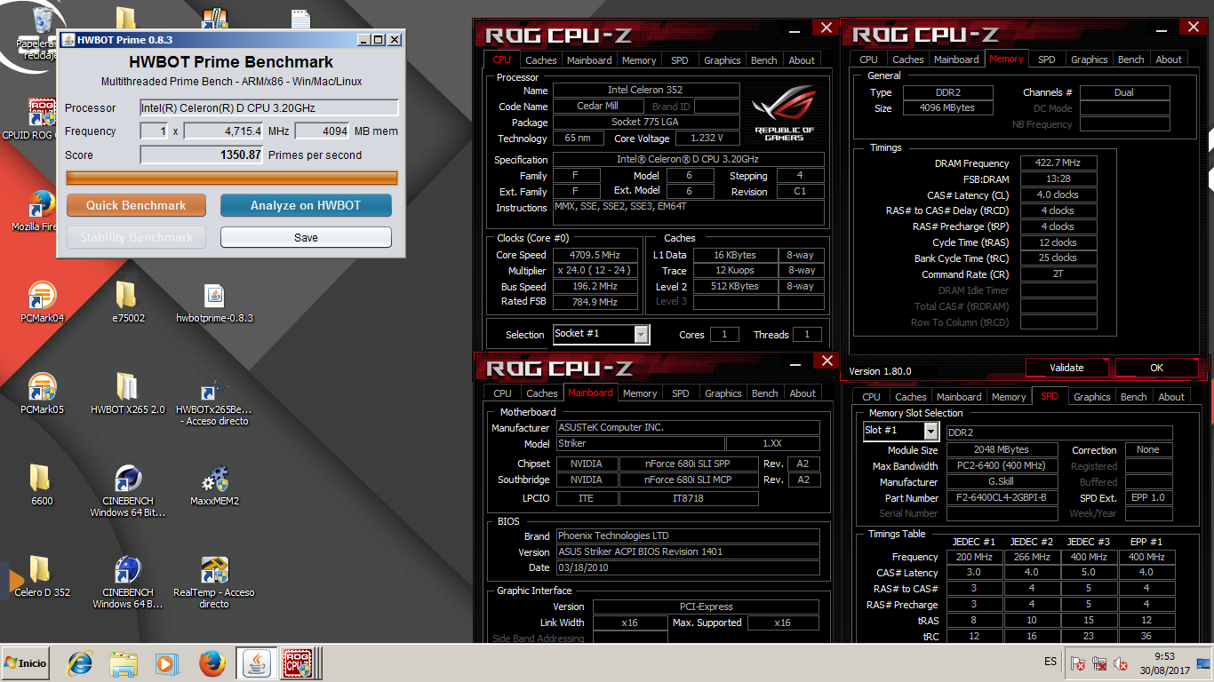1214x682 pixels.
Task: Click the Validate button in CPU-Z
Action: click(x=1066, y=368)
